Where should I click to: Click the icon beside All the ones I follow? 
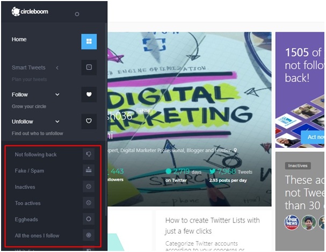click(89, 235)
